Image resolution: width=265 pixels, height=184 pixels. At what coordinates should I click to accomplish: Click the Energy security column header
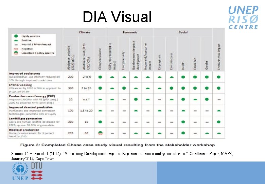coord(123,61)
